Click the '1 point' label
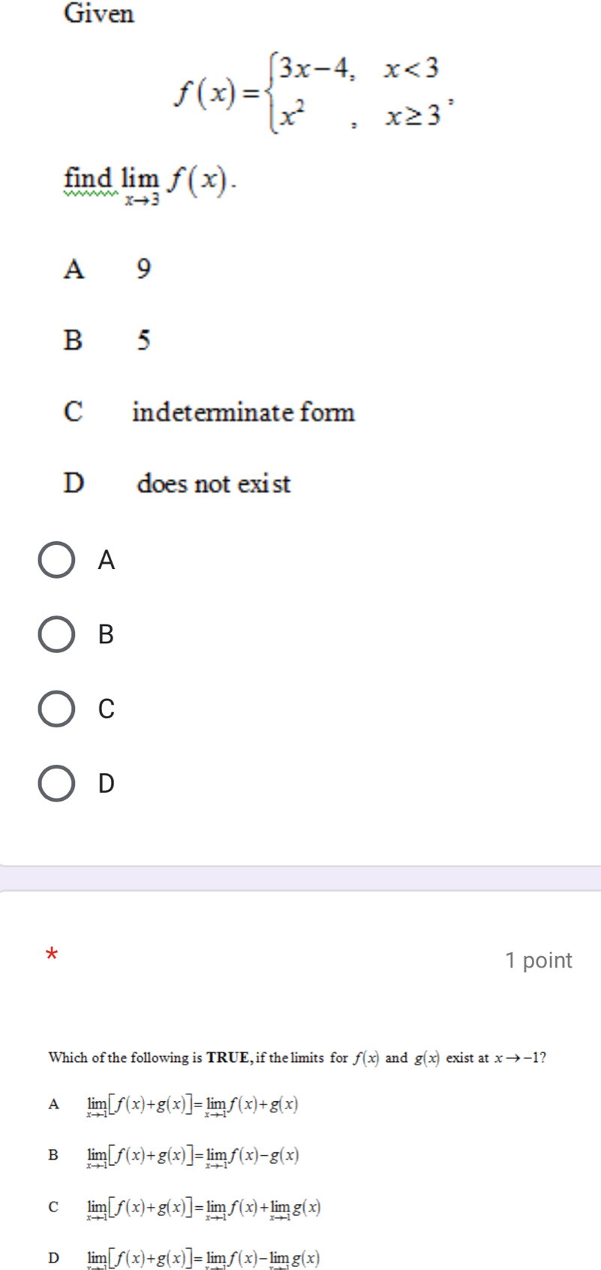This screenshot has height=1270, width=601. [539, 960]
